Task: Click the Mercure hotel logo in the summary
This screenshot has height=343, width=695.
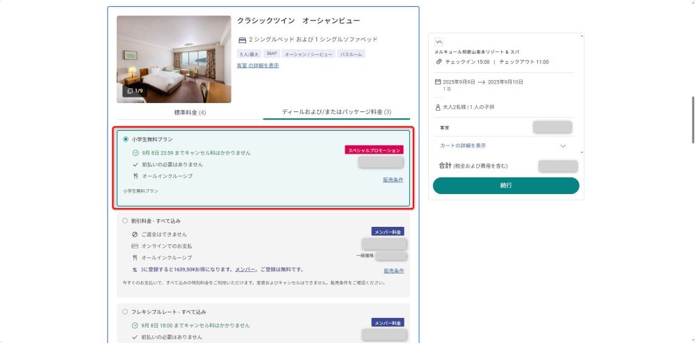Action: point(439,42)
